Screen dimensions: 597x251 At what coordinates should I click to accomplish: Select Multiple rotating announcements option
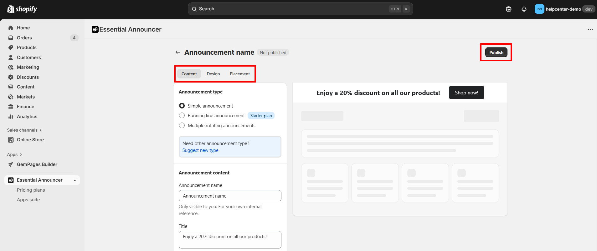click(x=182, y=126)
